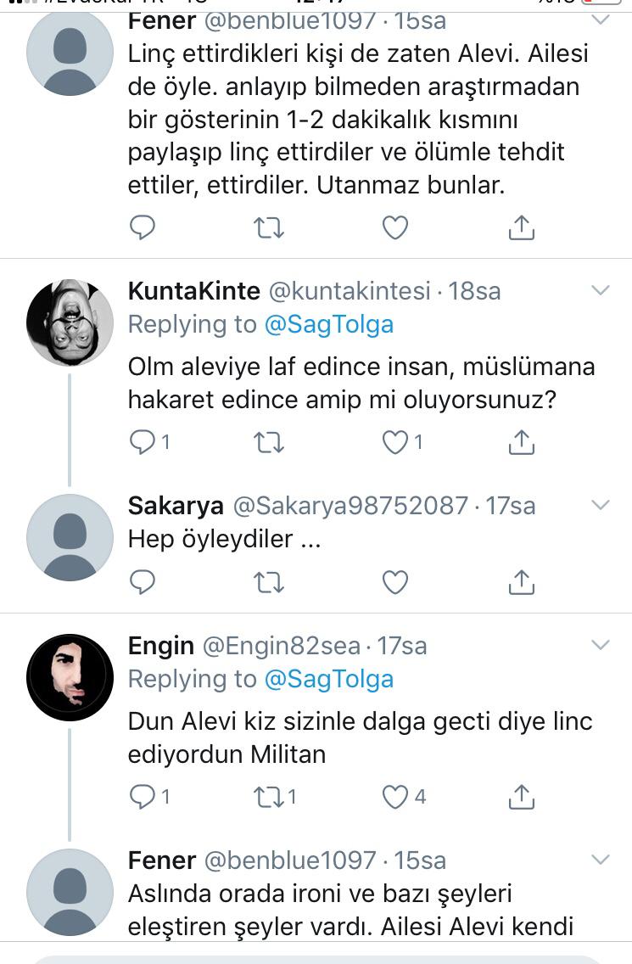
Task: Open @SagTolga mention in KuntaKinte's reply
Action: pyautogui.click(x=329, y=324)
